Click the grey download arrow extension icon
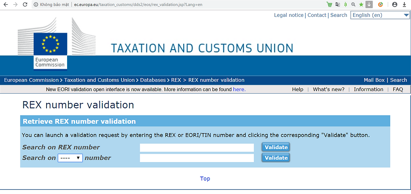 (369, 5)
